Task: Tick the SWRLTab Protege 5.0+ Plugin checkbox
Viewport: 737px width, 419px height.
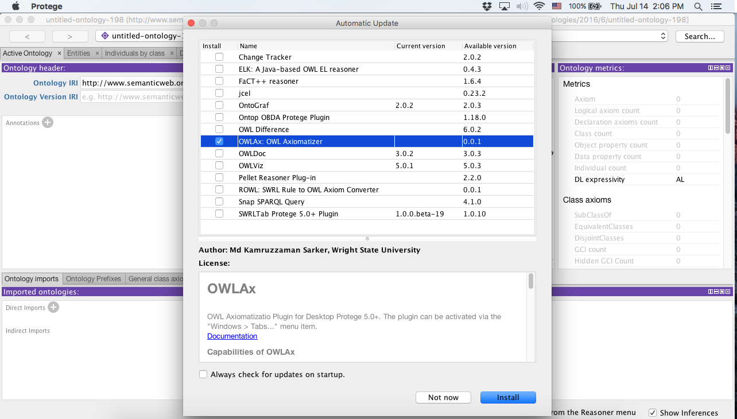Action: click(x=219, y=214)
